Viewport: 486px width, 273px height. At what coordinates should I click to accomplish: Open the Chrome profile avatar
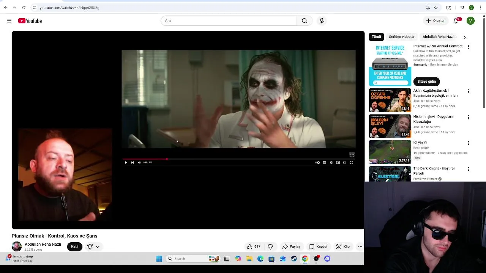[x=471, y=8]
